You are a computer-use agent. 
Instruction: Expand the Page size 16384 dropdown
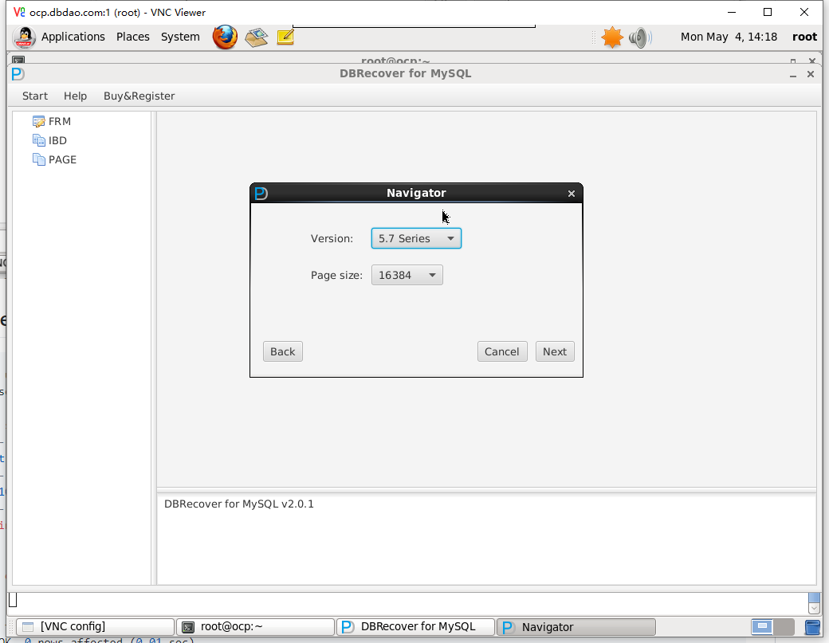point(407,275)
